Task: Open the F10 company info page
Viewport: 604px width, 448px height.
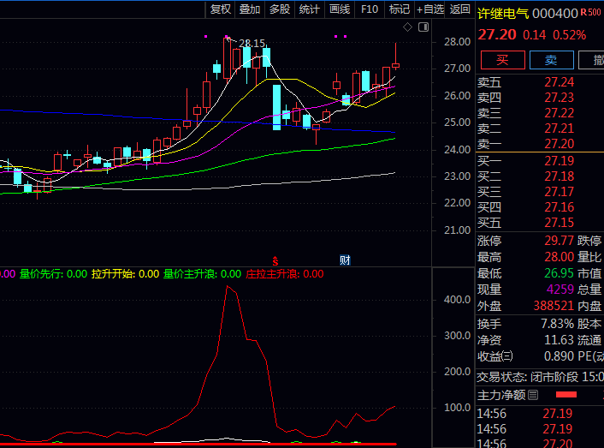Action: point(370,9)
